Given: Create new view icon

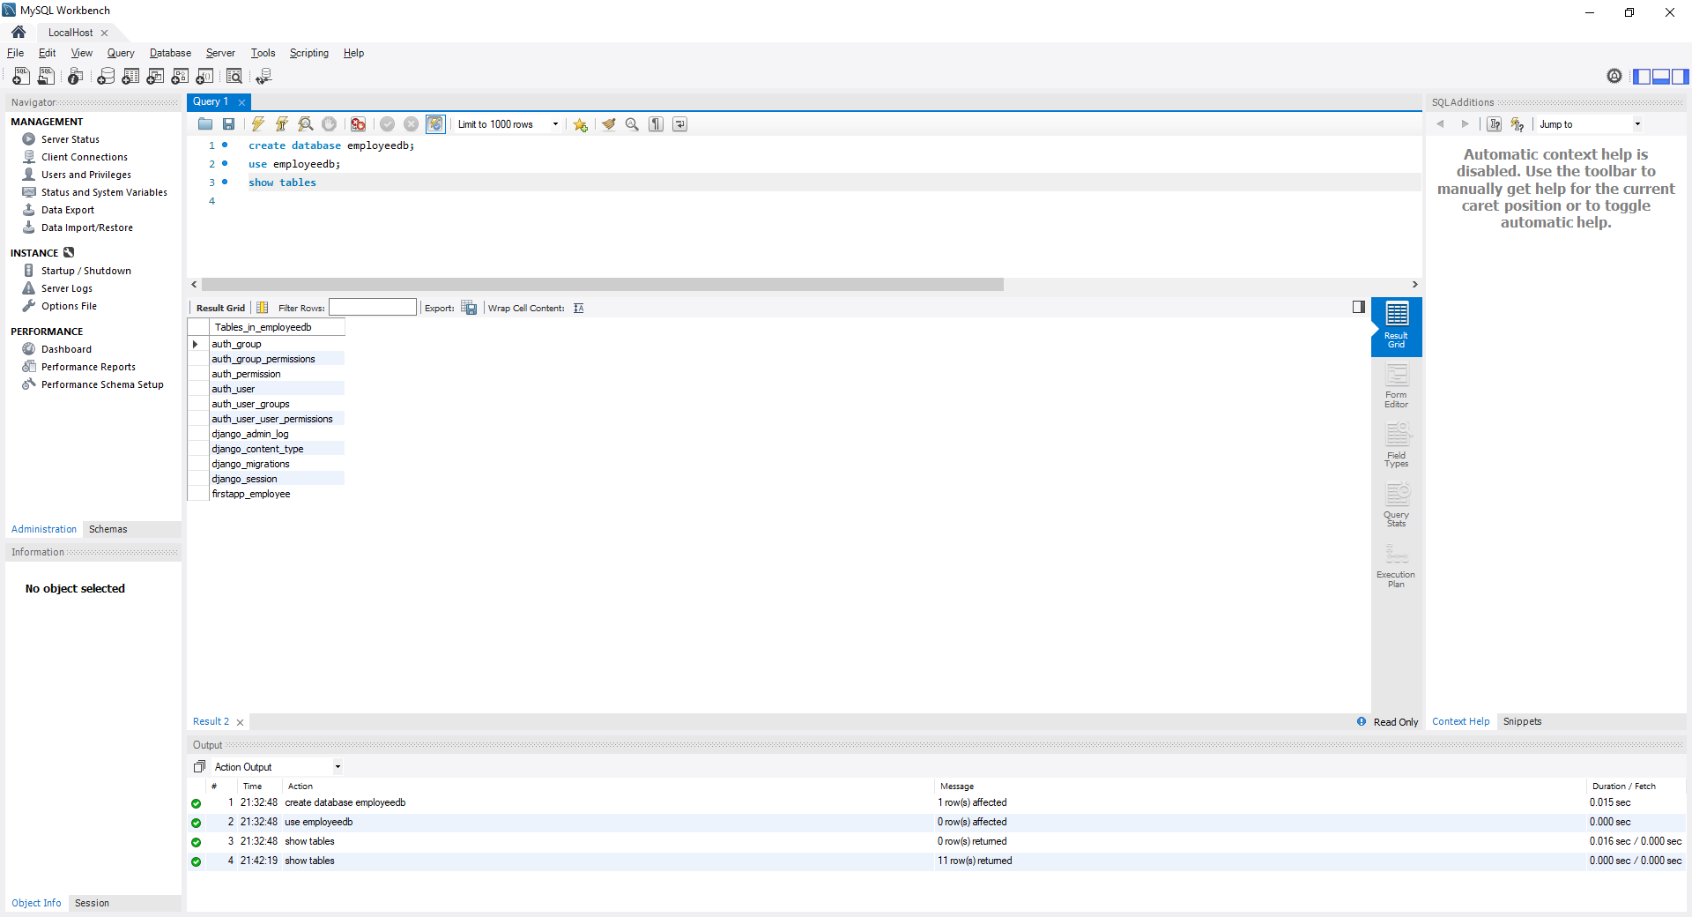Looking at the screenshot, I should pyautogui.click(x=155, y=77).
